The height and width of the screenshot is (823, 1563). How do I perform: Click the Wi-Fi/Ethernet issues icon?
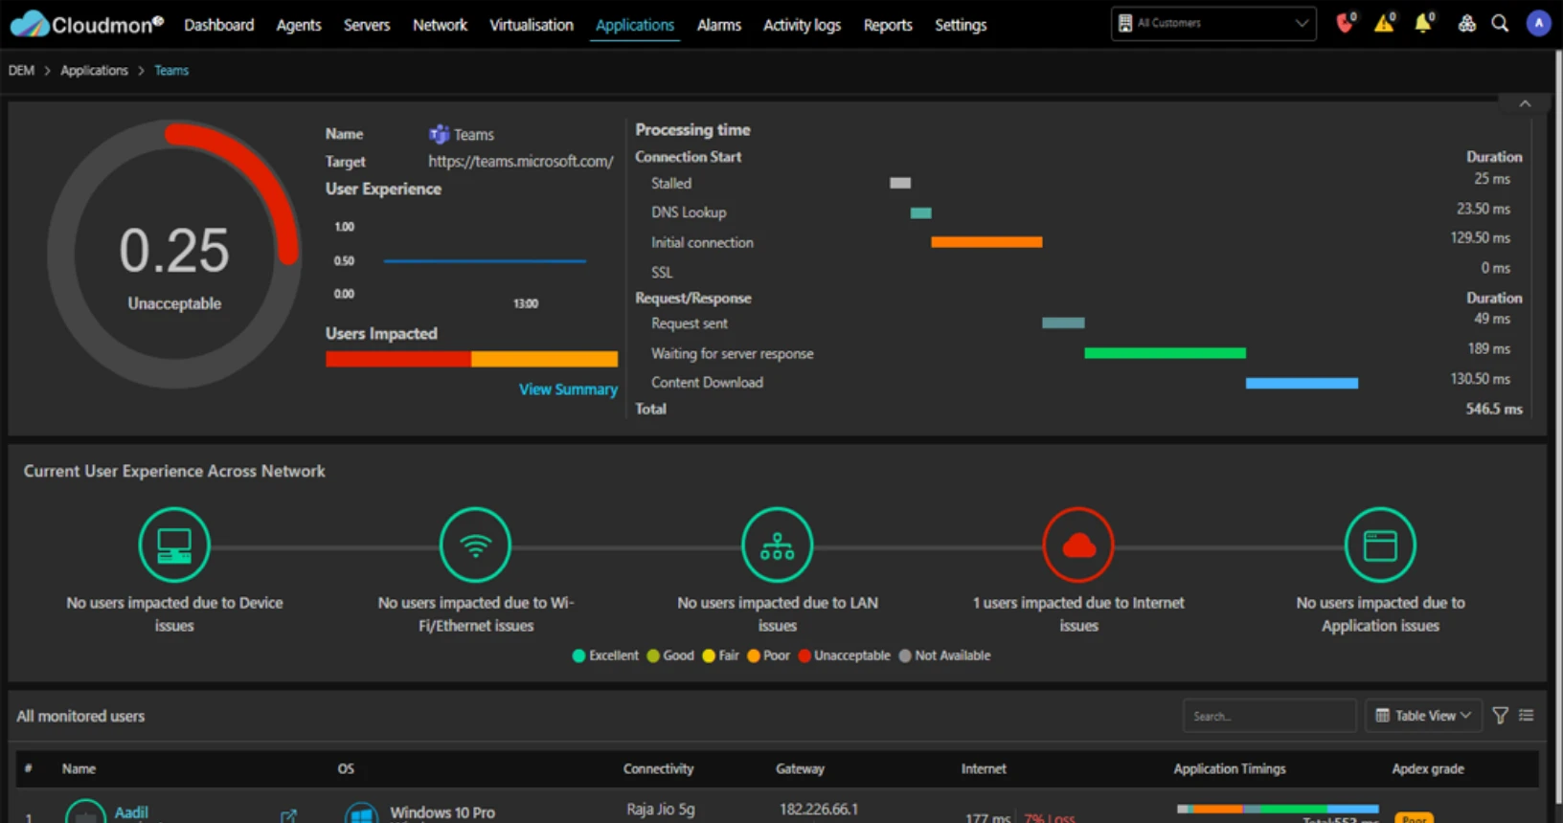tap(475, 545)
